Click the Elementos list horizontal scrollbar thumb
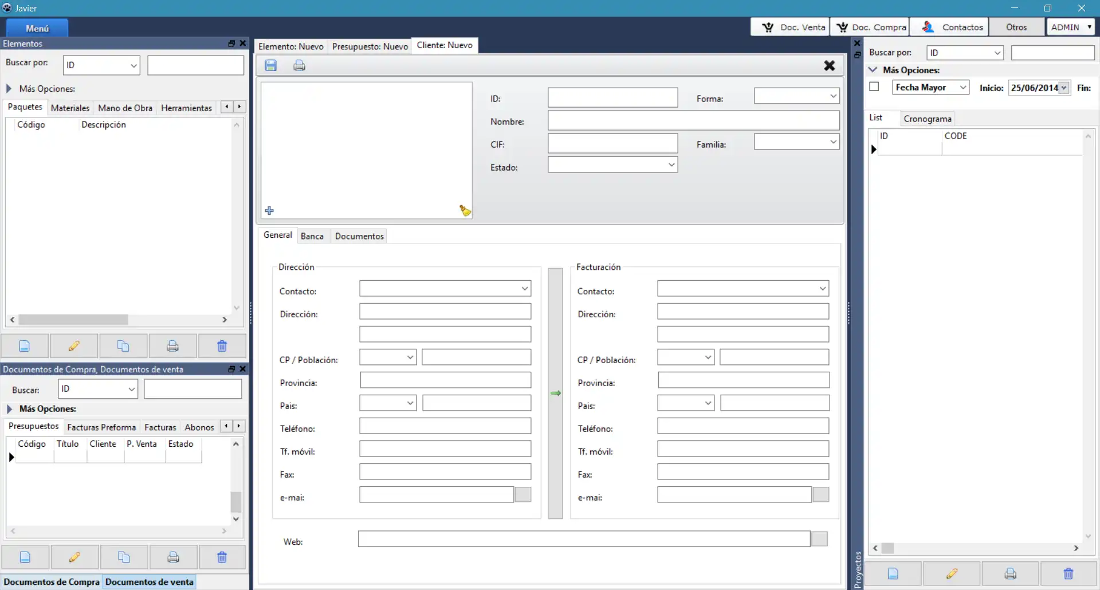Viewport: 1100px width, 590px height. [x=73, y=320]
